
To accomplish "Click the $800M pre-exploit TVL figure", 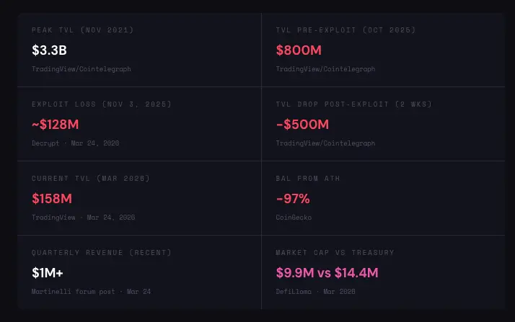I will pos(299,50).
